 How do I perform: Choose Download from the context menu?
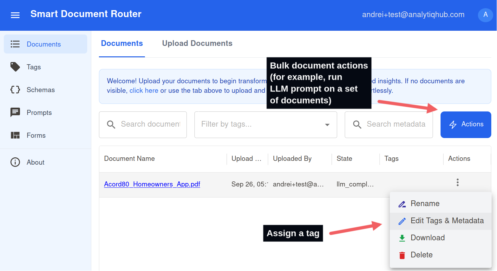427,238
